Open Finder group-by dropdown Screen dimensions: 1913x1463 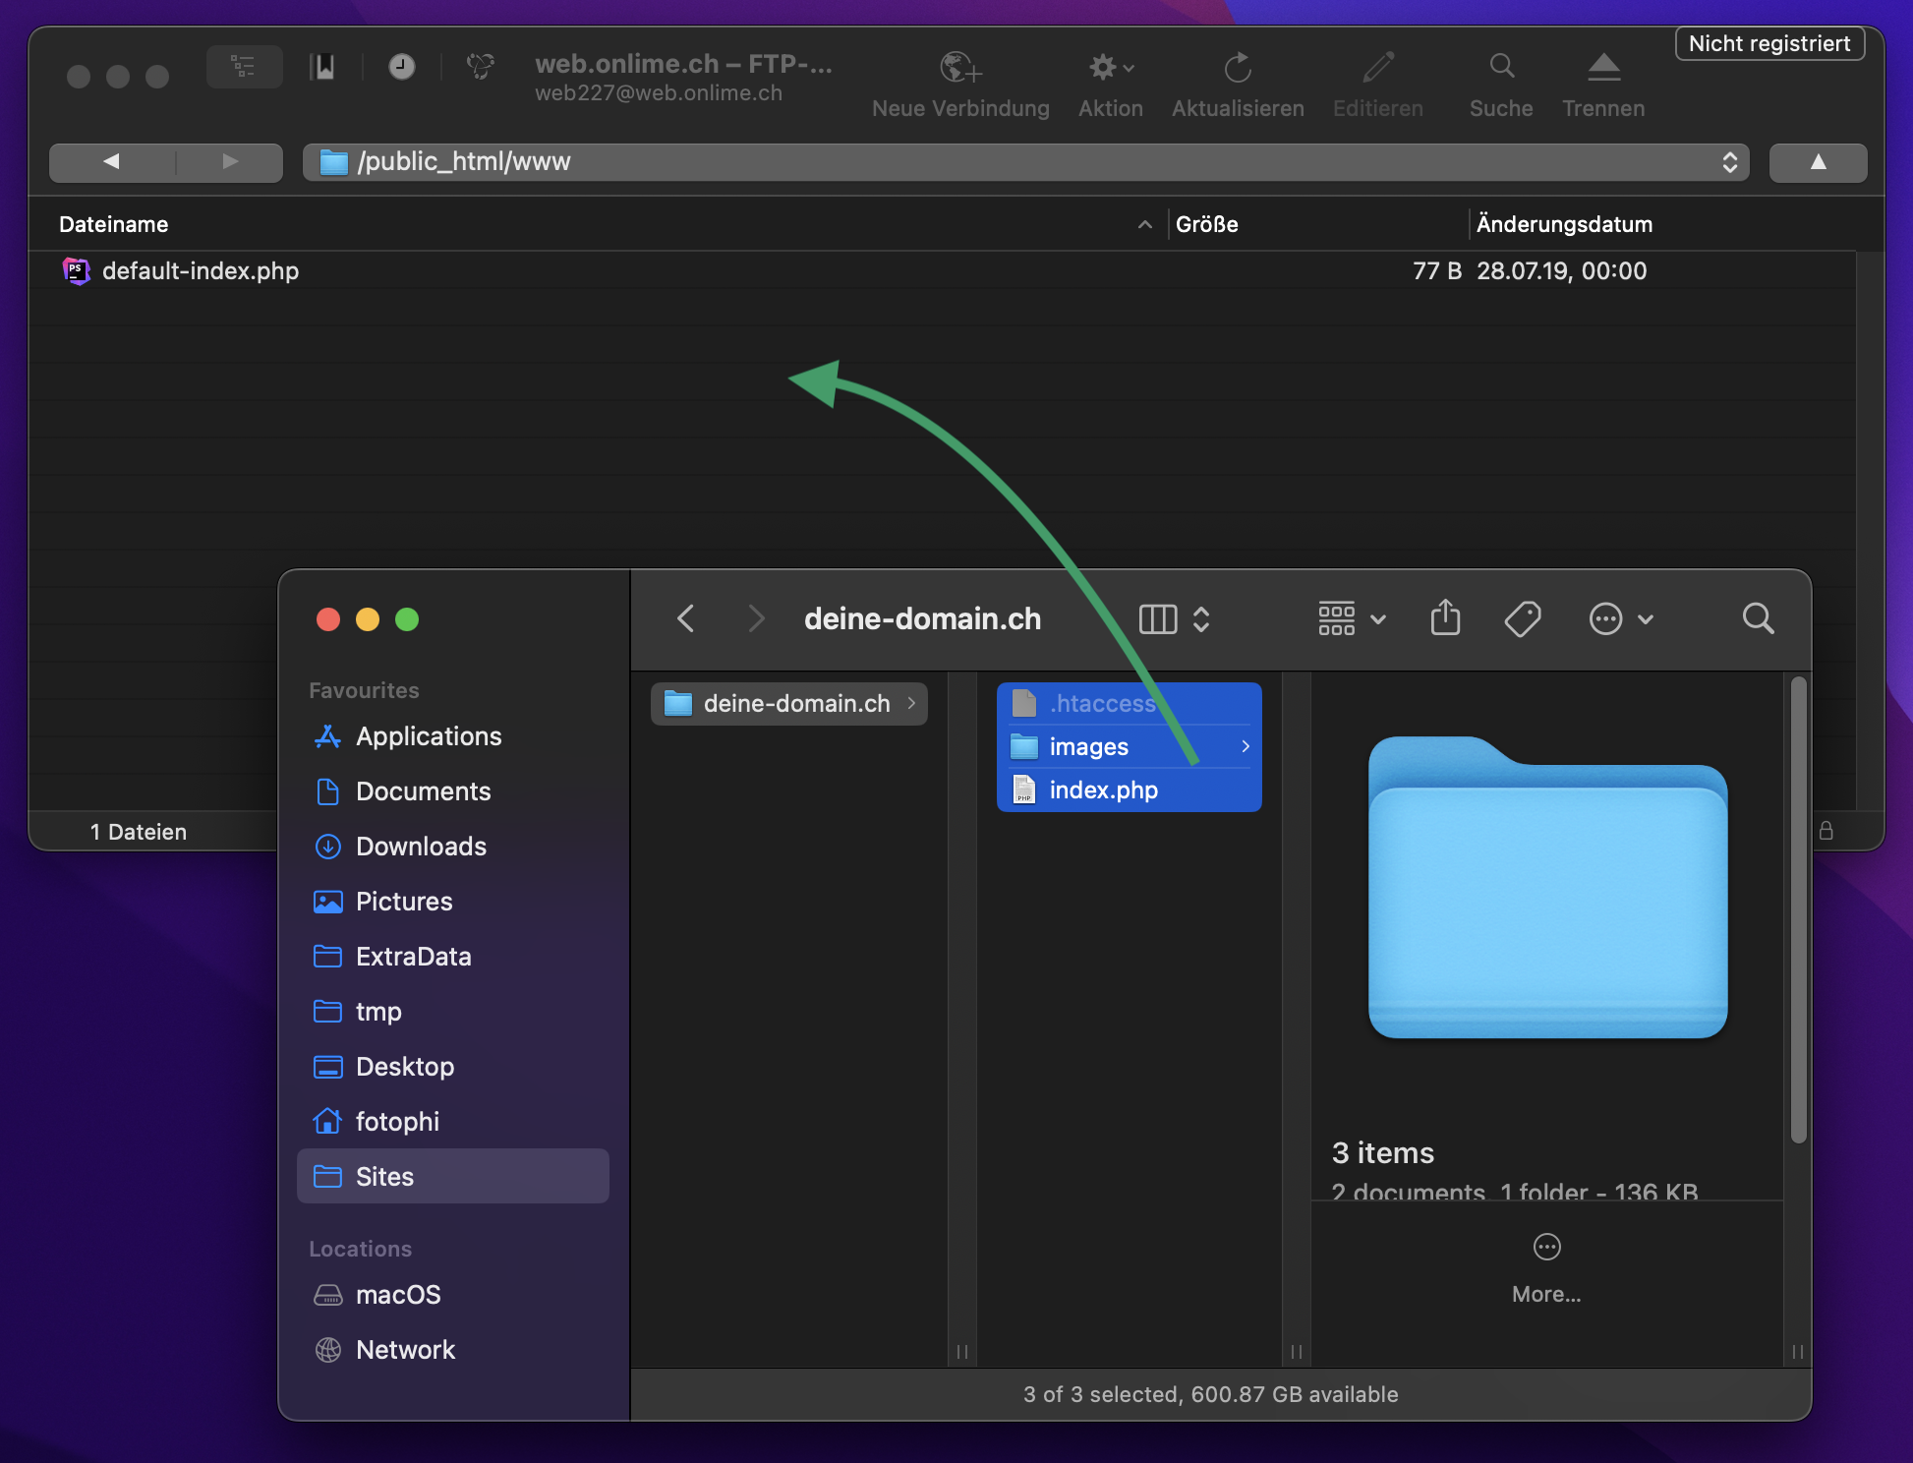[x=1352, y=619]
